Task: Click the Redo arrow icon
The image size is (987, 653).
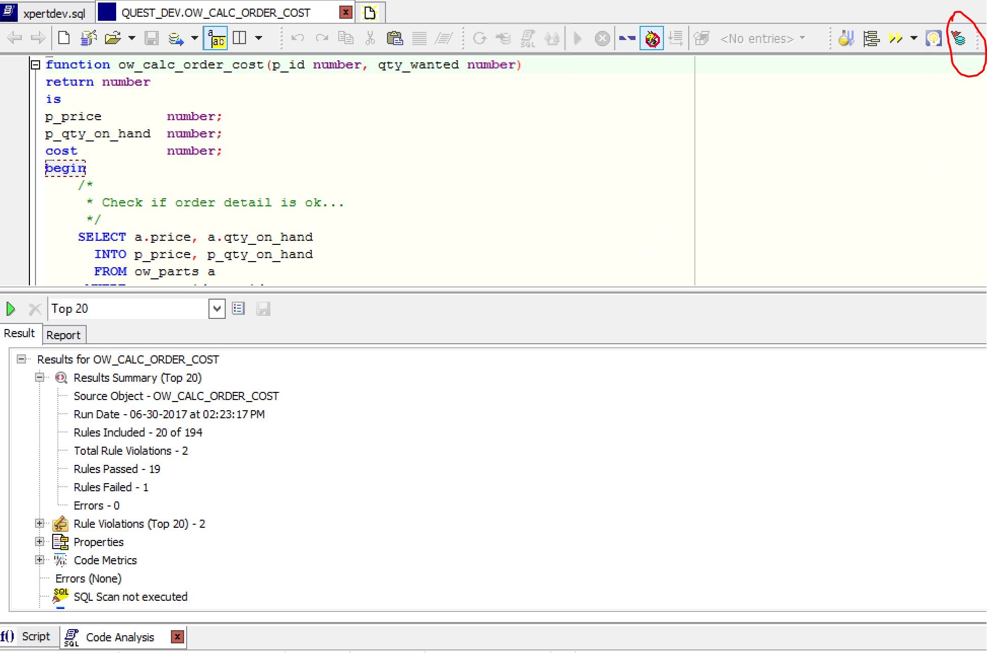Action: [322, 38]
